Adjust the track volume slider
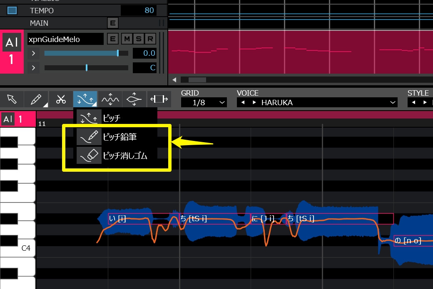The image size is (433, 289). 86,53
